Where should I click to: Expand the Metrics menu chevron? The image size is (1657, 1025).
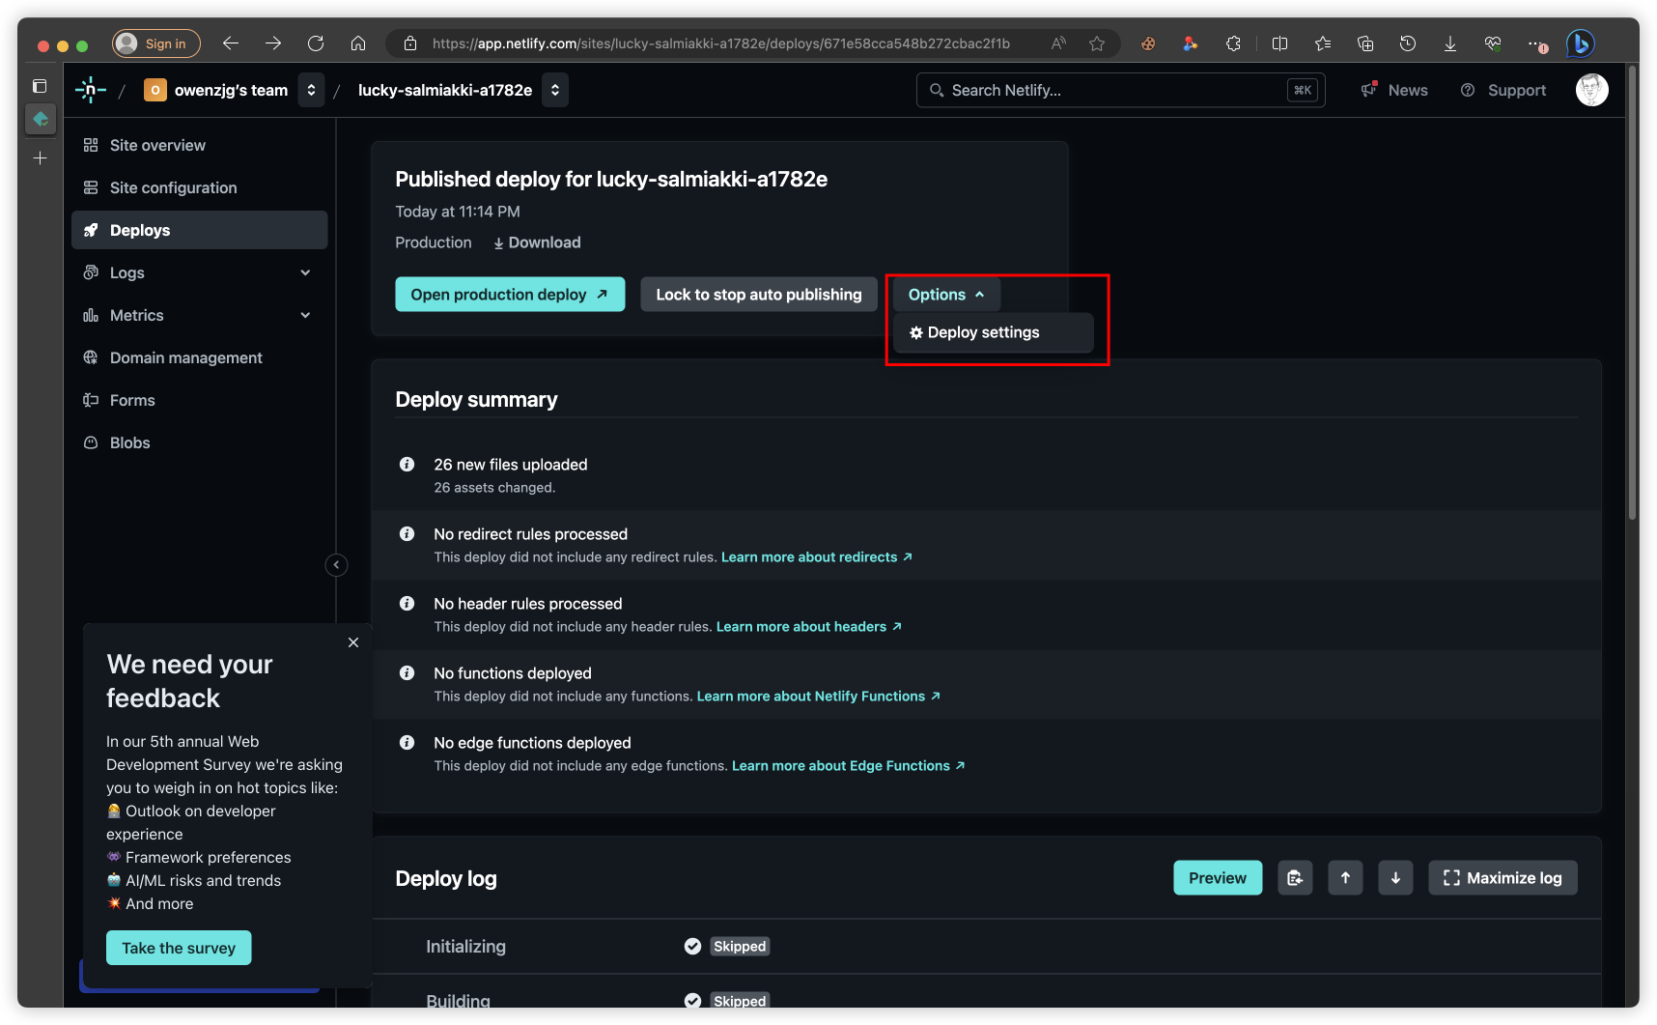[305, 315]
